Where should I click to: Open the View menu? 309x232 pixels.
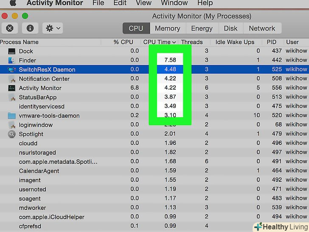[143, 3]
